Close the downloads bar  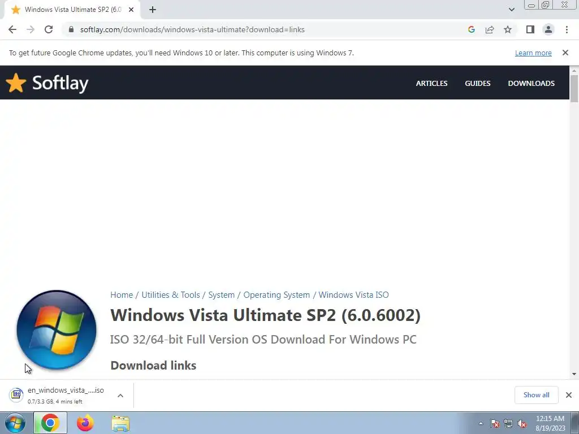pyautogui.click(x=569, y=395)
